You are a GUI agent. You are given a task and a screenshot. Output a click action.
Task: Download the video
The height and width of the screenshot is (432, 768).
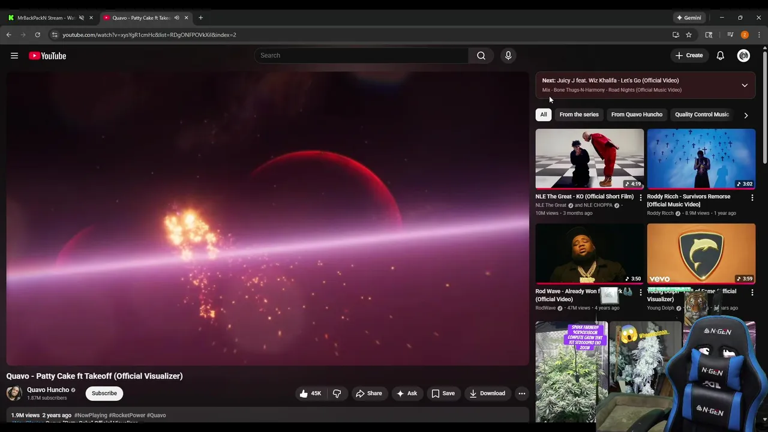coord(487,394)
